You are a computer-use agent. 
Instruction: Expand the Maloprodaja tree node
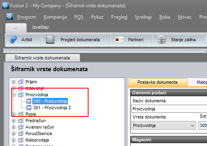(13, 140)
